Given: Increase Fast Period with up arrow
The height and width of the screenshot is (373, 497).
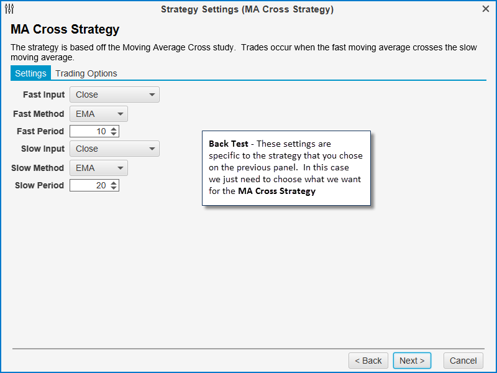Looking at the screenshot, I should pos(114,129).
